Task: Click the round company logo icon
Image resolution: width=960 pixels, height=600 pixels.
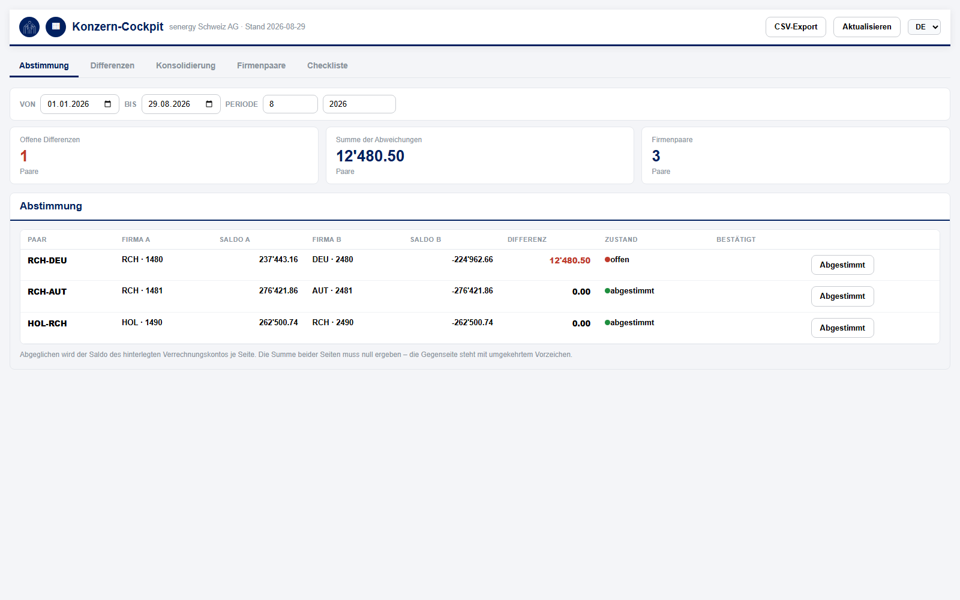Action: click(29, 27)
